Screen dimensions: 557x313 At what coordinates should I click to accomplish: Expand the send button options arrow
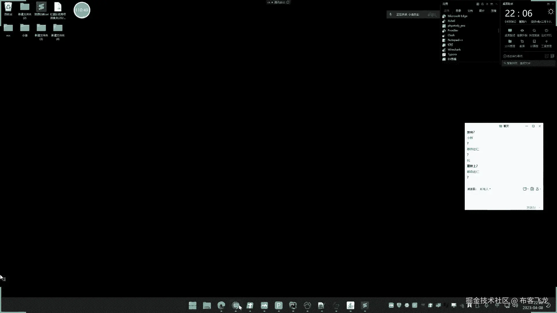(539, 208)
